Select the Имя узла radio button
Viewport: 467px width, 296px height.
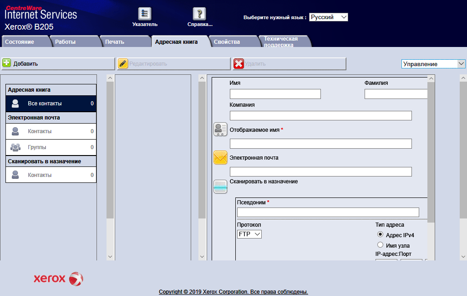click(x=380, y=244)
